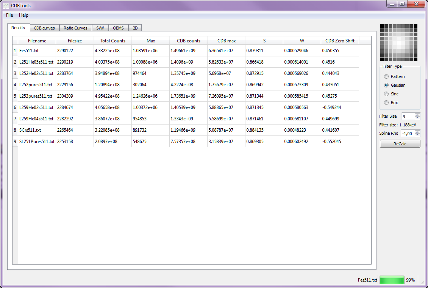Click CDB max cell 7.26095e+07
The image size is (428, 288).
226,96
